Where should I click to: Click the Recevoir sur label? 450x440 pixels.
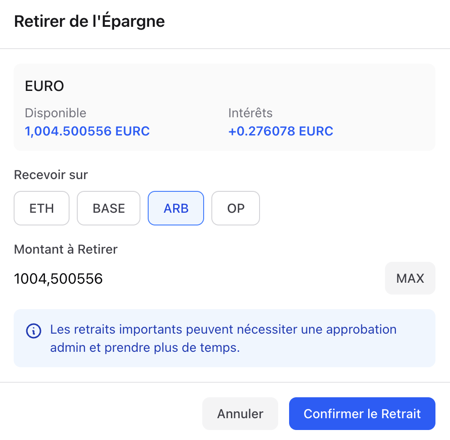click(51, 175)
